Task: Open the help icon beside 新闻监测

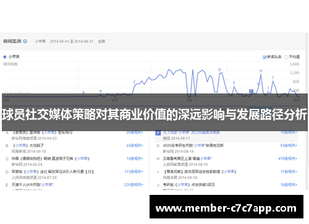Action: [x=25, y=41]
